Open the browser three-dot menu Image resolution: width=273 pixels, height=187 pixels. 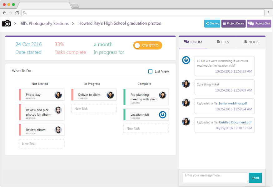(x=269, y=13)
